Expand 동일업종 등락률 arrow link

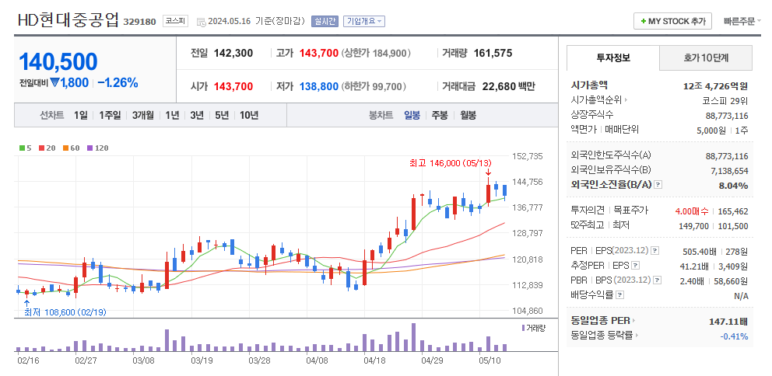(637, 336)
